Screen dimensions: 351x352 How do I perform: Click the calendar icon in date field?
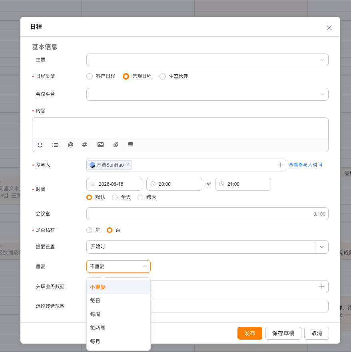[93, 184]
